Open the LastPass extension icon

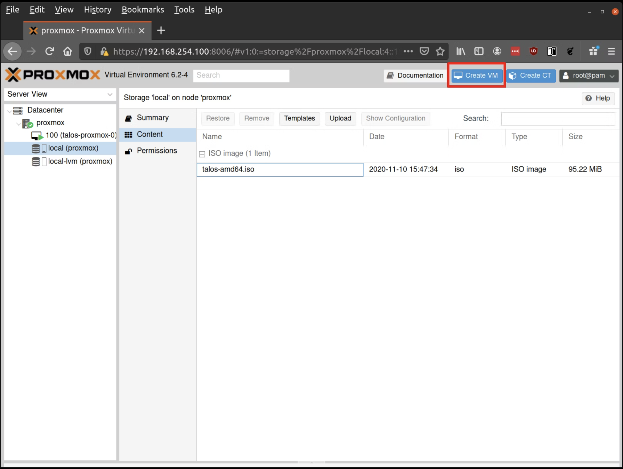pos(515,51)
